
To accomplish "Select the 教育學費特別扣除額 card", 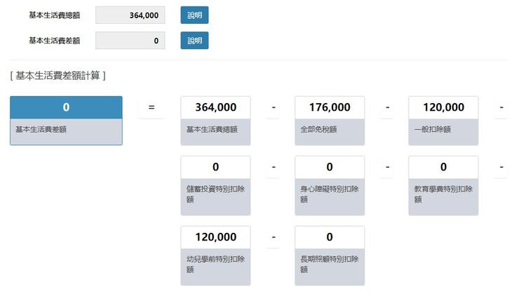I will click(443, 185).
